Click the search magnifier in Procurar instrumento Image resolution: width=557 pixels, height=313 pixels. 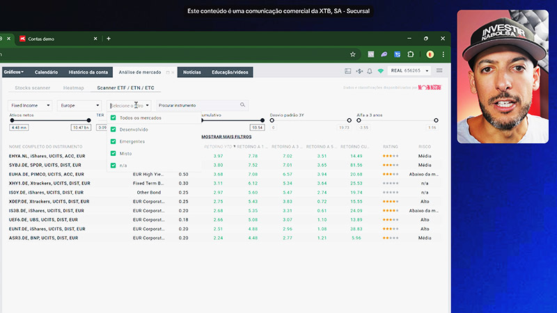tap(242, 105)
